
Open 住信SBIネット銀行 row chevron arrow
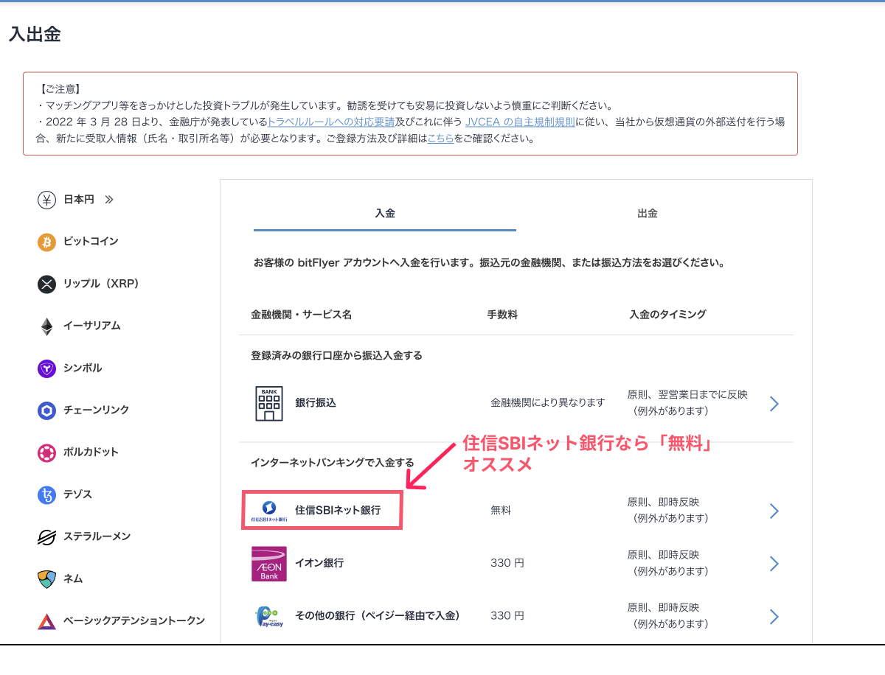click(774, 511)
